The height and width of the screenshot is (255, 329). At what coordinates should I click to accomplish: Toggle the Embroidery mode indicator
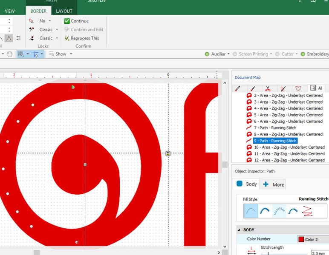[303, 54]
